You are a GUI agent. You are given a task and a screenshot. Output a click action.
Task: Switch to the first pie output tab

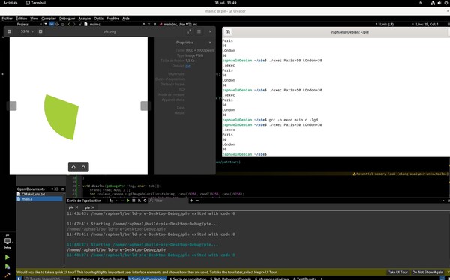71,207
